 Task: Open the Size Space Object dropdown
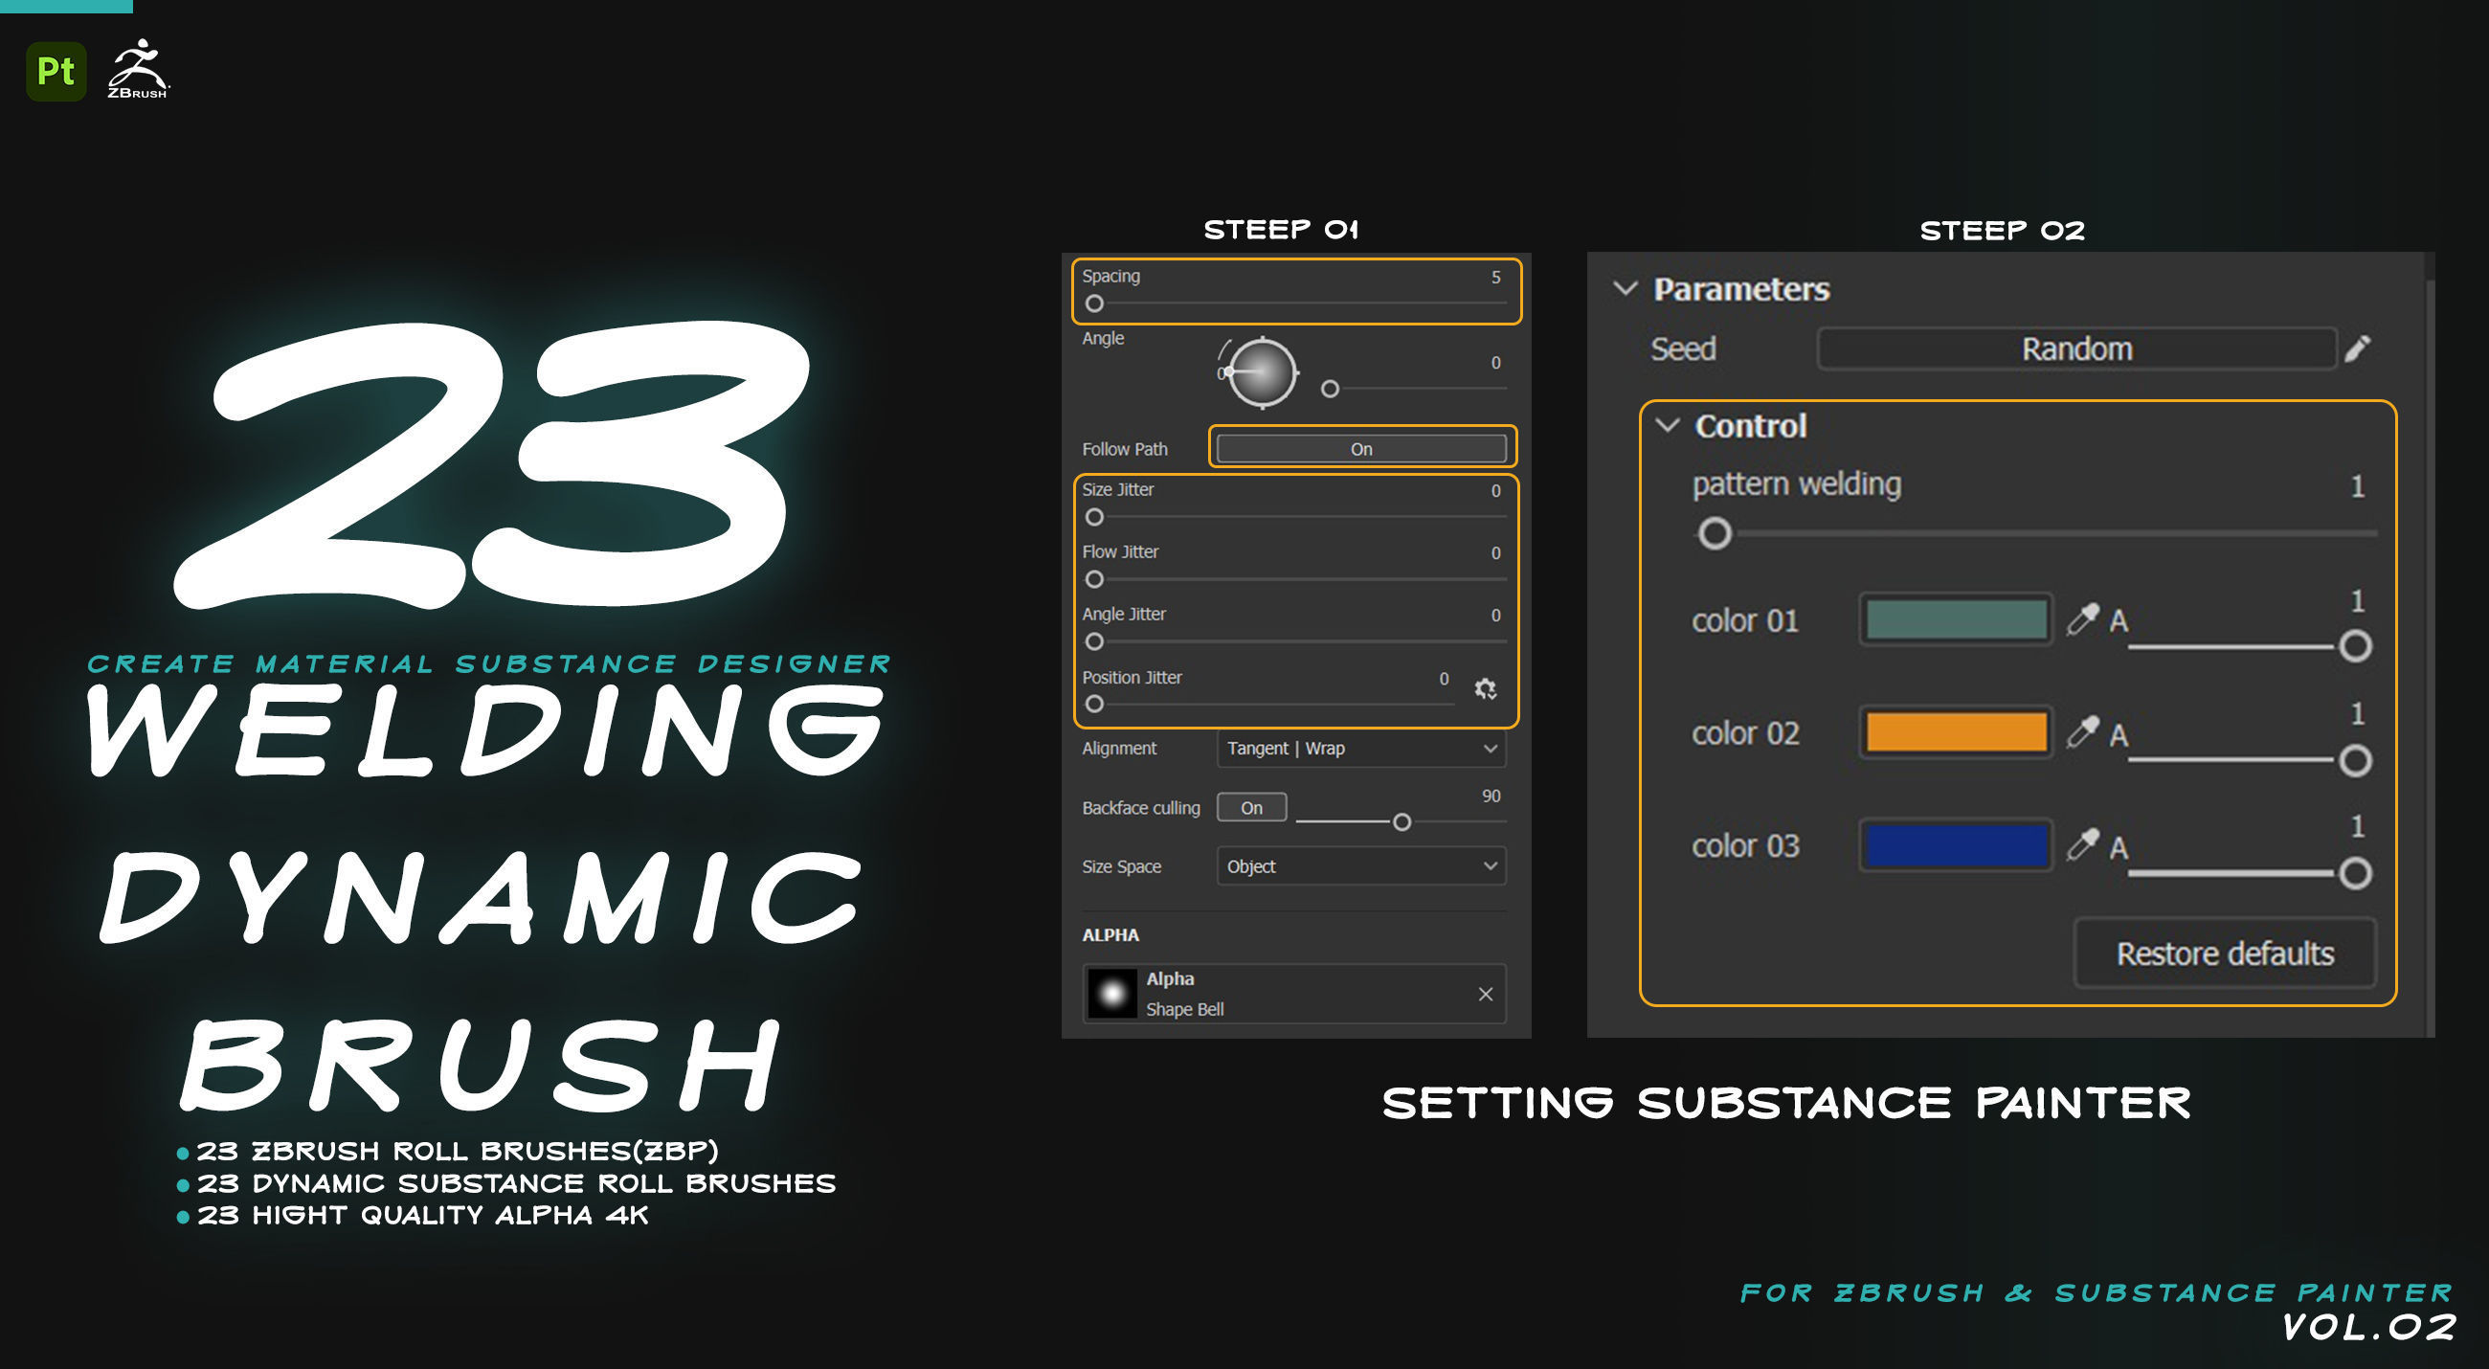click(1360, 866)
